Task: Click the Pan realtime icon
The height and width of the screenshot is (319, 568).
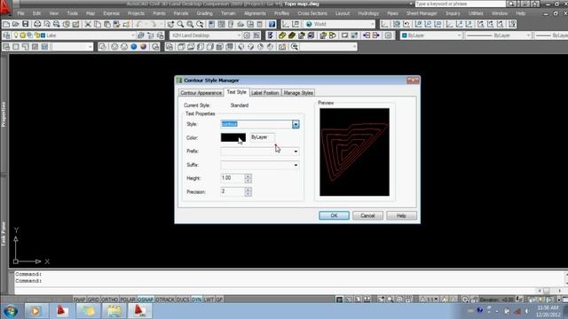Action: (170, 24)
